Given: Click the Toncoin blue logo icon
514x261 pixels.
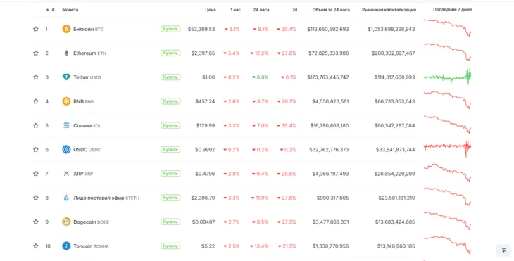Looking at the screenshot, I should (66, 246).
